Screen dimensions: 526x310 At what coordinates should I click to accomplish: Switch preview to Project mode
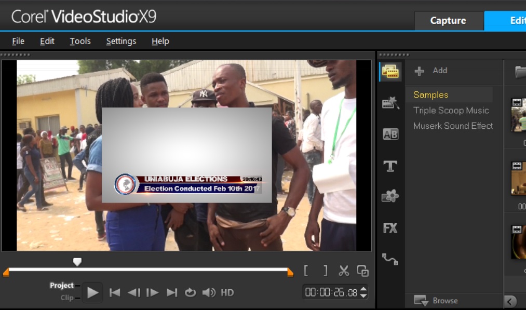(62, 286)
